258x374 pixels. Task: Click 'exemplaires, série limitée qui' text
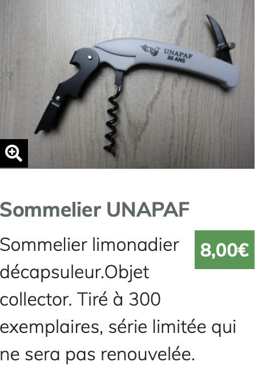coord(118,327)
